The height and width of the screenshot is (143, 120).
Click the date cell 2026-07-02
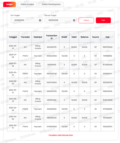tap(13, 65)
